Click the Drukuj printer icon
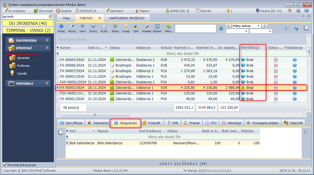This screenshot has width=314, height=175. click(93, 27)
